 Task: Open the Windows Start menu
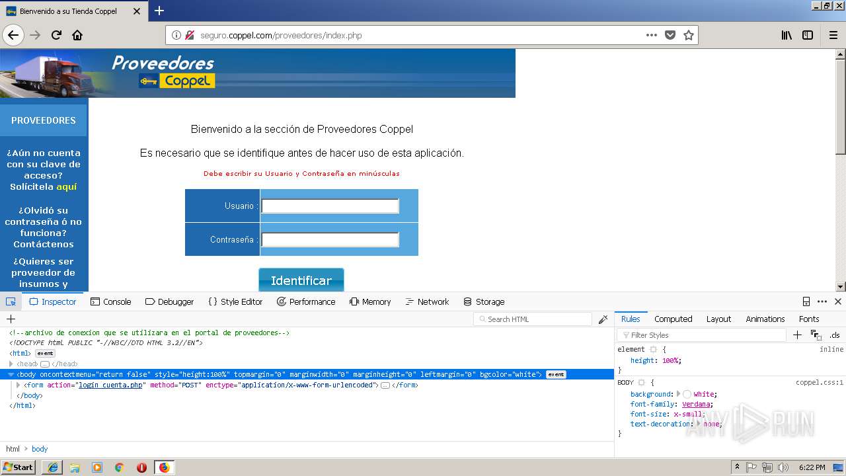(18, 467)
